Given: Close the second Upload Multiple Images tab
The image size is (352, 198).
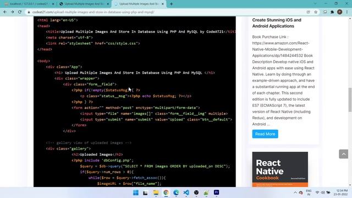Looking at the screenshot, I should pyautogui.click(x=108, y=4).
